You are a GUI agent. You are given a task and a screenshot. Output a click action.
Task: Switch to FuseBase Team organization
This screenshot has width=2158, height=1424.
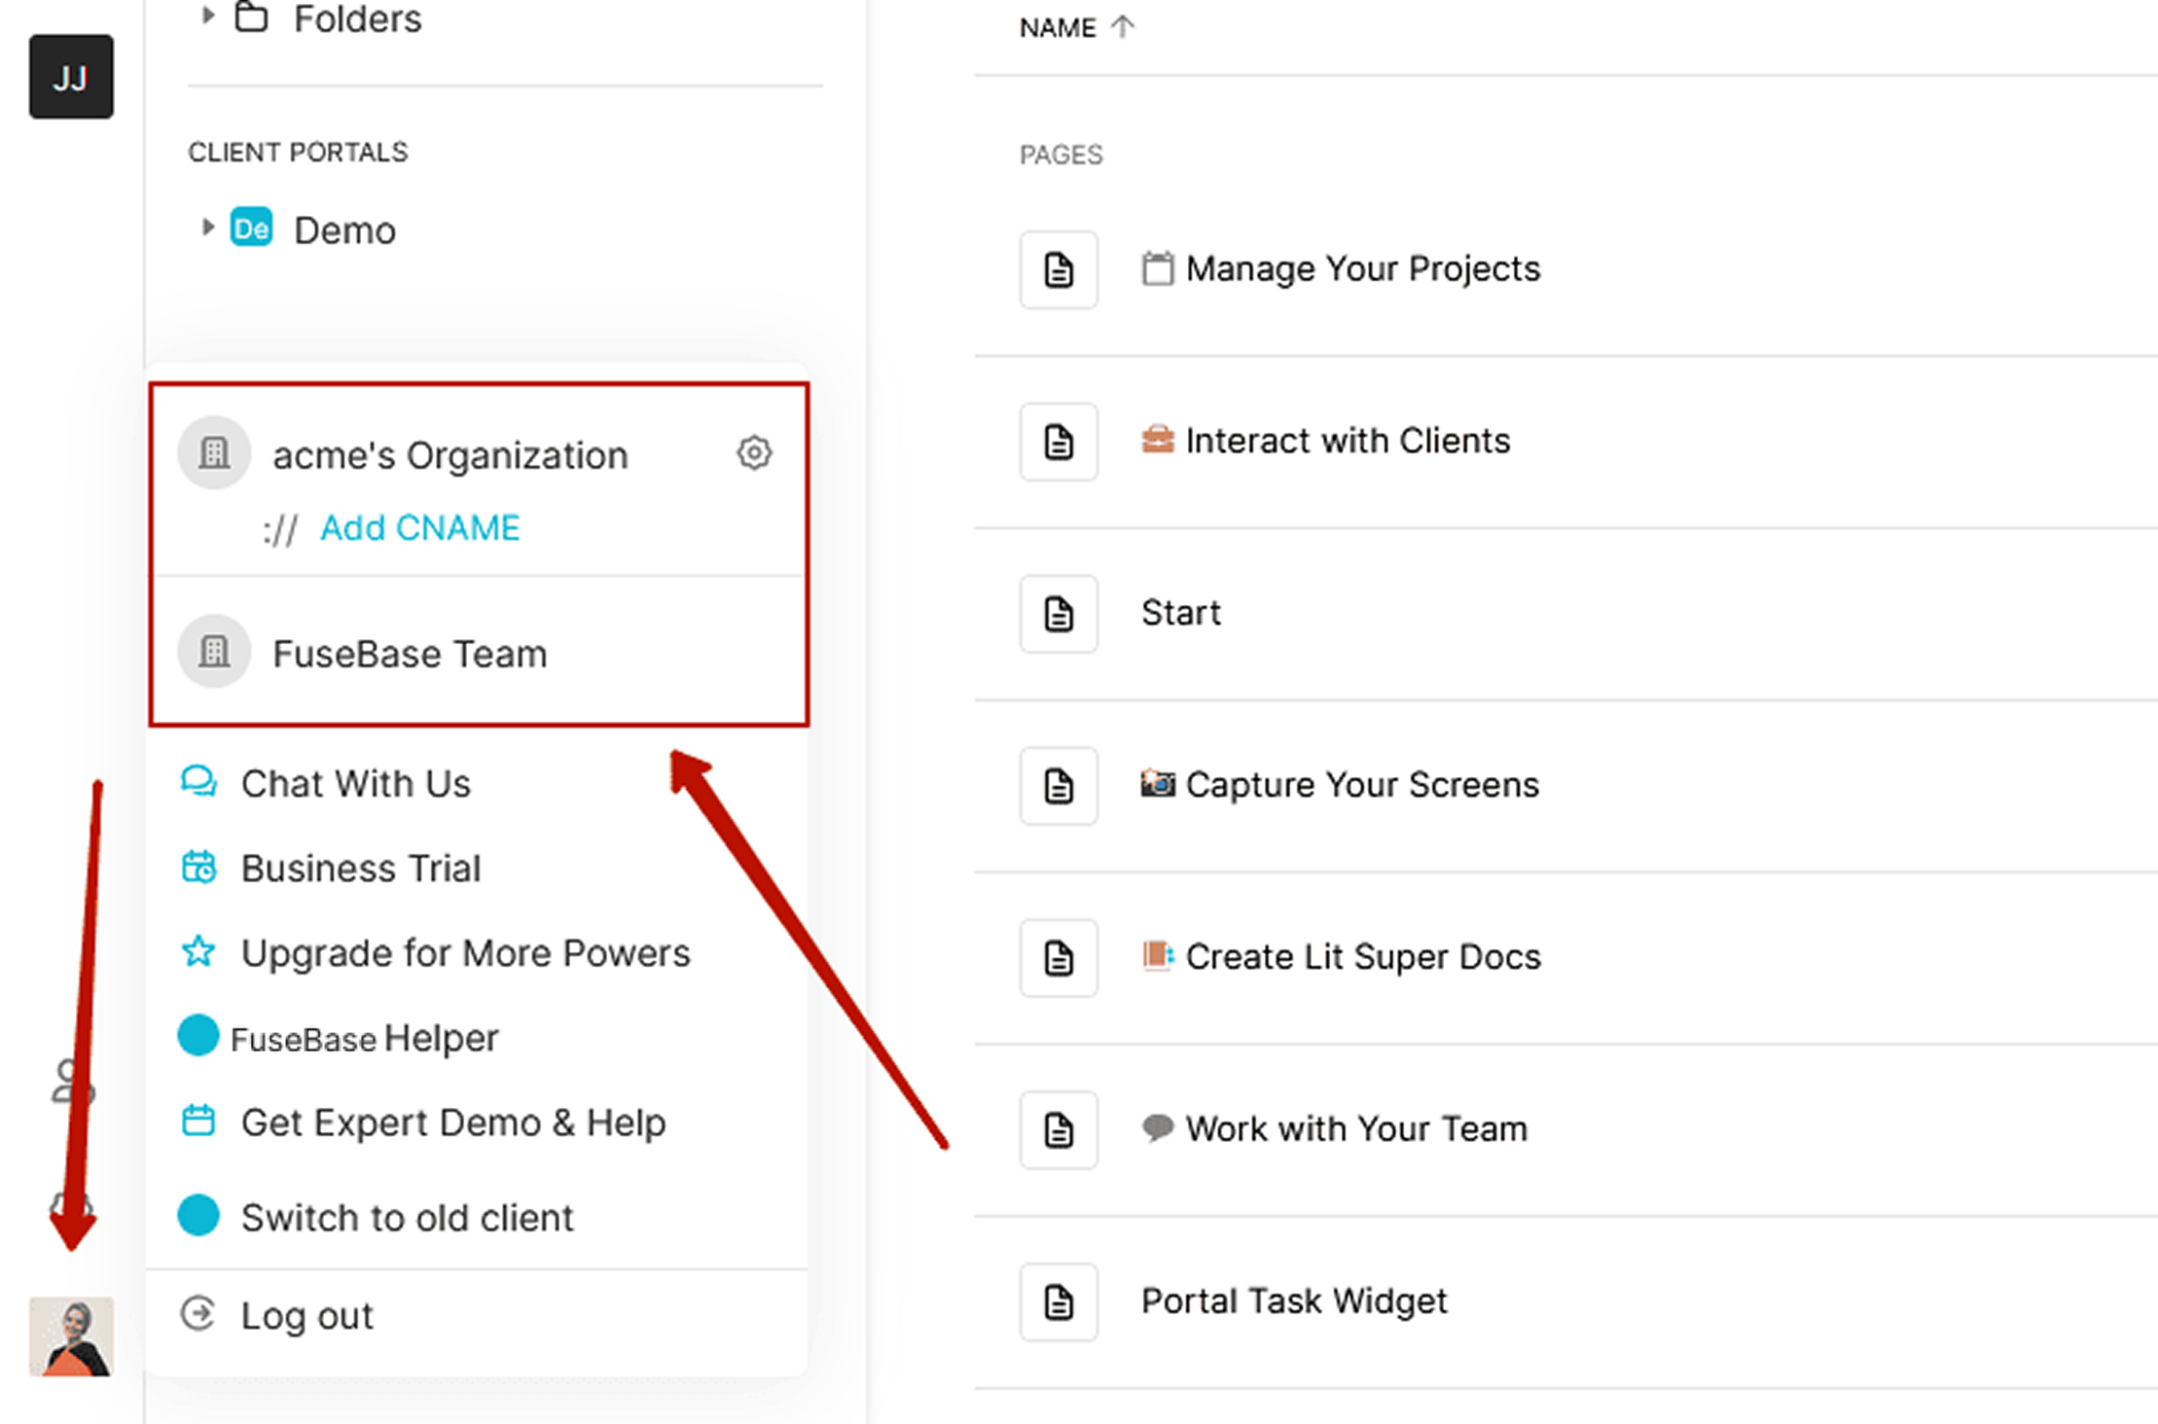point(409,654)
